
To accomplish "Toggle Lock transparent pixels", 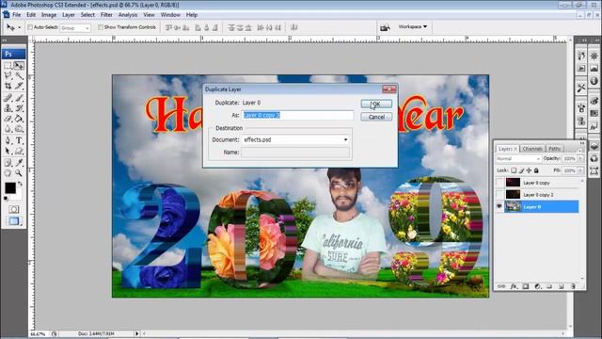I will click(514, 170).
